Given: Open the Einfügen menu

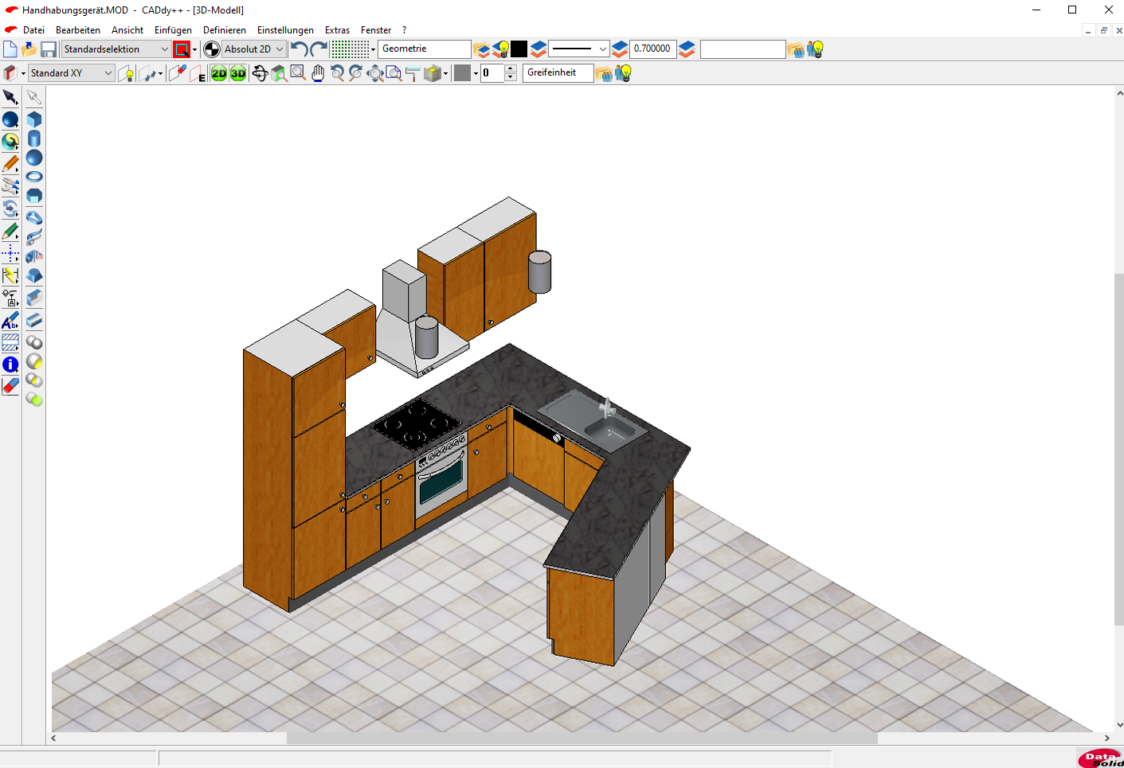Looking at the screenshot, I should (173, 30).
